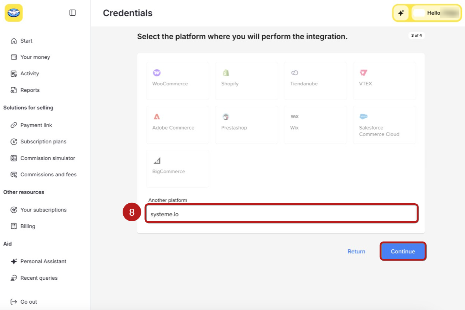
Task: Click the Your subscriptions star icon
Action: tap(14, 210)
